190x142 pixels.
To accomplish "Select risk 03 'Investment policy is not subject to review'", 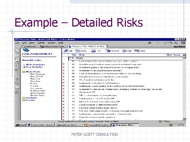I will pos(109,67).
